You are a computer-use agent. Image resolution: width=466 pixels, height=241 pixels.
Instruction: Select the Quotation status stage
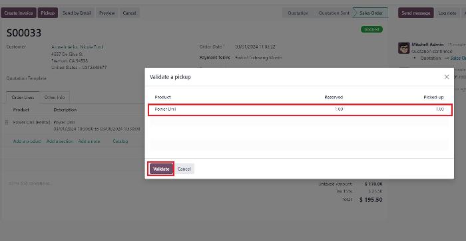tap(298, 13)
